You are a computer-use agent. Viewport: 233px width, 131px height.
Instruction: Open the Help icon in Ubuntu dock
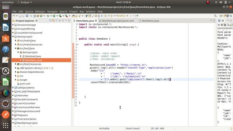[5, 49]
